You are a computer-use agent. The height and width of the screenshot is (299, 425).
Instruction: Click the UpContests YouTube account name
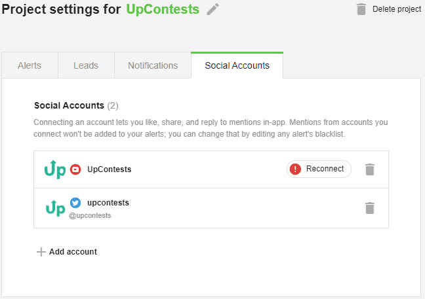pos(110,169)
